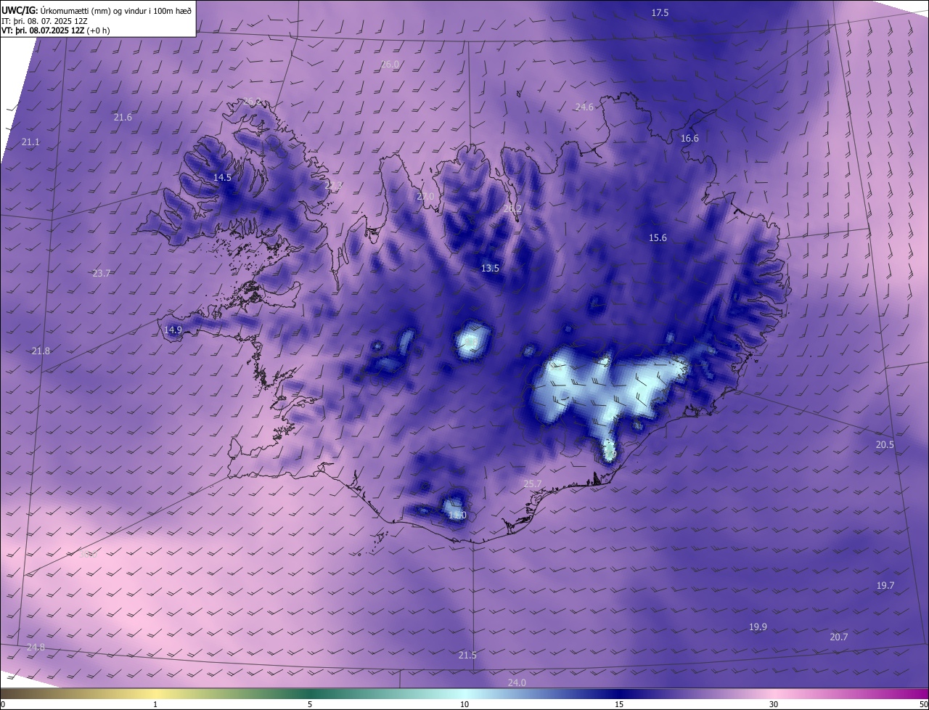This screenshot has height=710, width=929.
Task: Click the colorbar tick label 0
Action: click(3, 704)
